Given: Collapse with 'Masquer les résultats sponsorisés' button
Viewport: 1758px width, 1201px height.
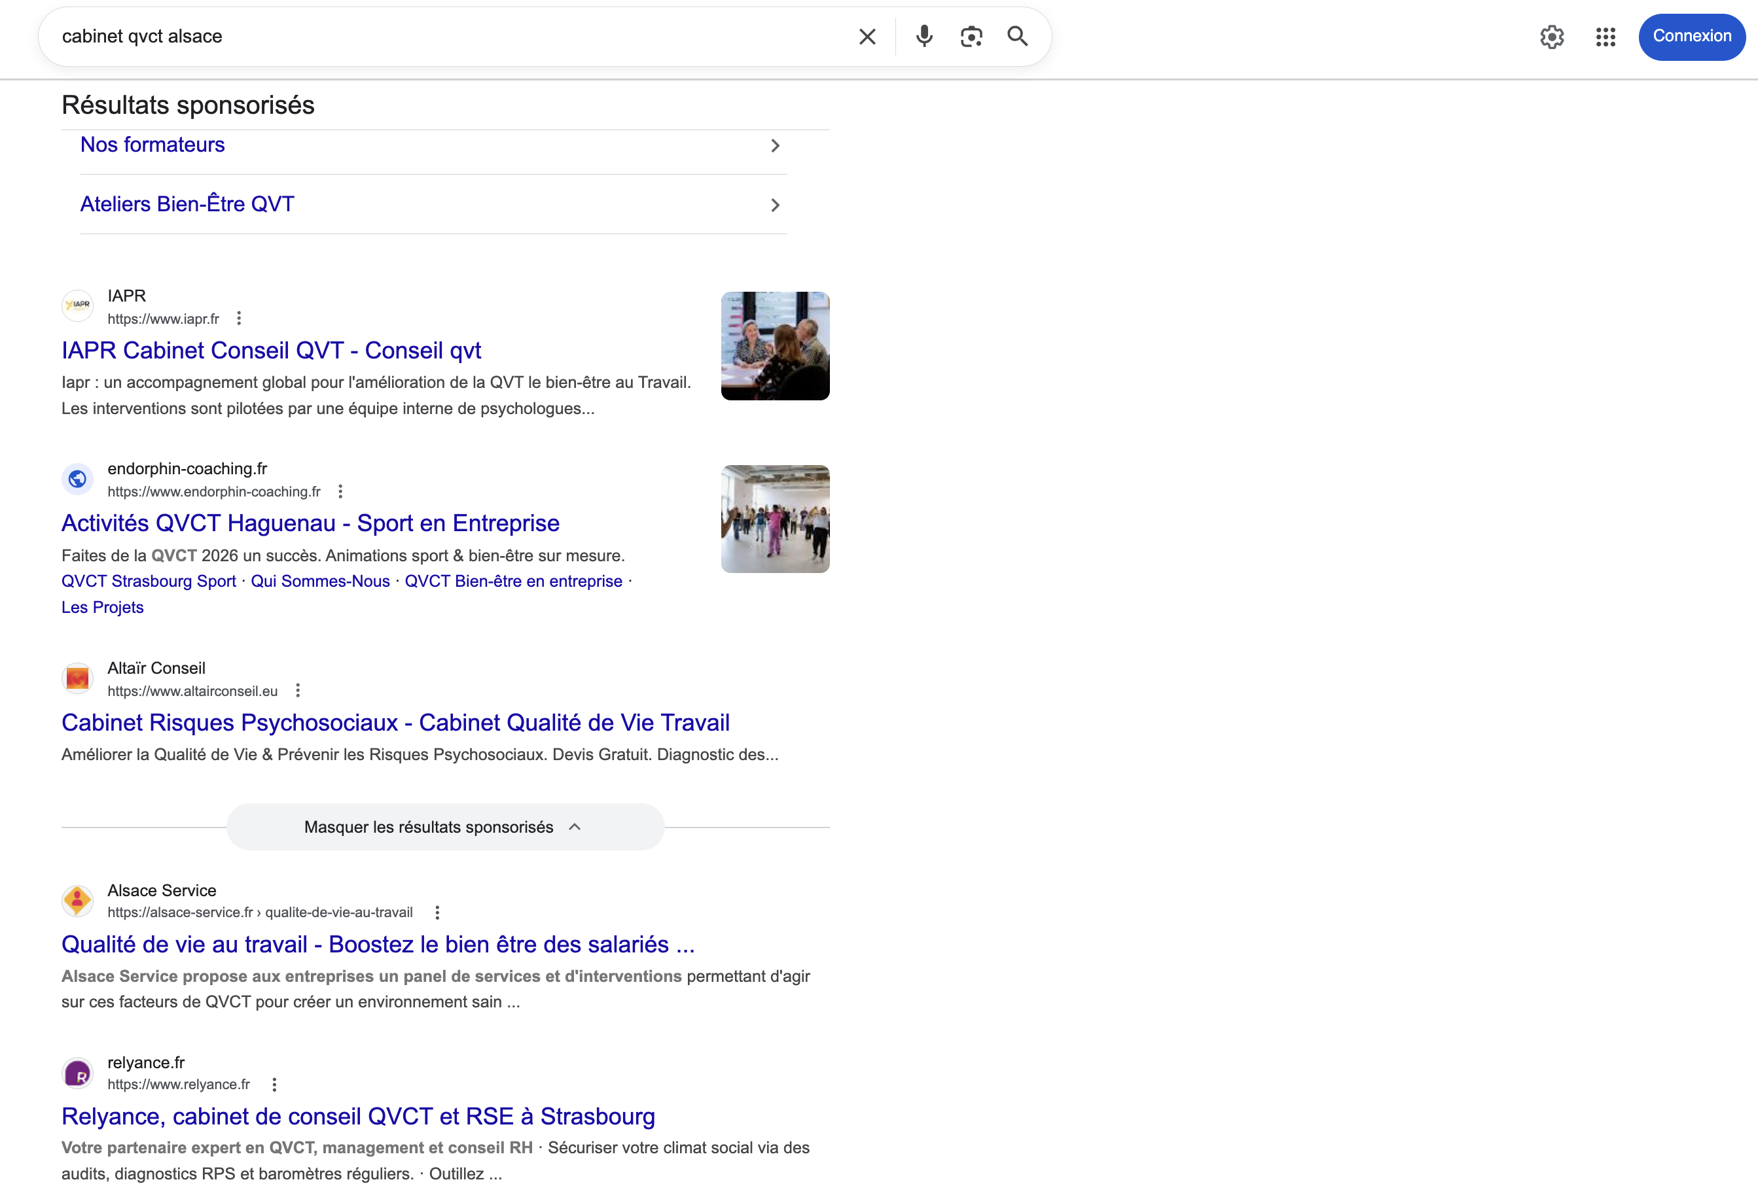Looking at the screenshot, I should 445,827.
